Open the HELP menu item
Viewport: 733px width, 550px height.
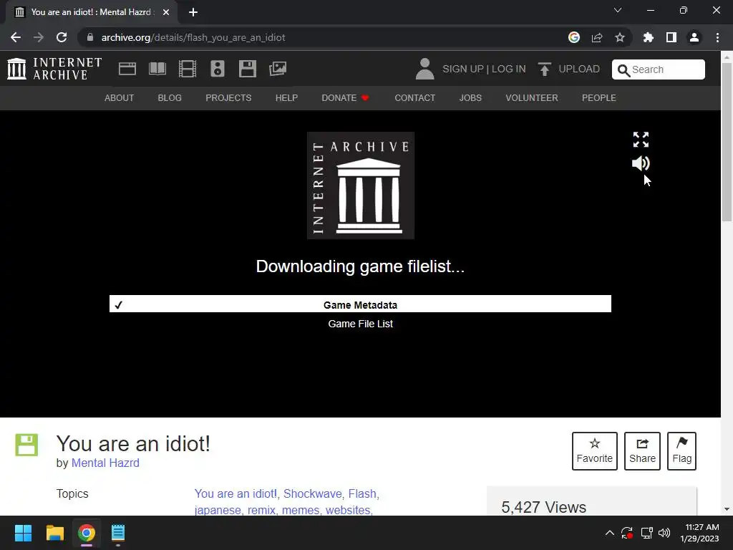coord(286,97)
